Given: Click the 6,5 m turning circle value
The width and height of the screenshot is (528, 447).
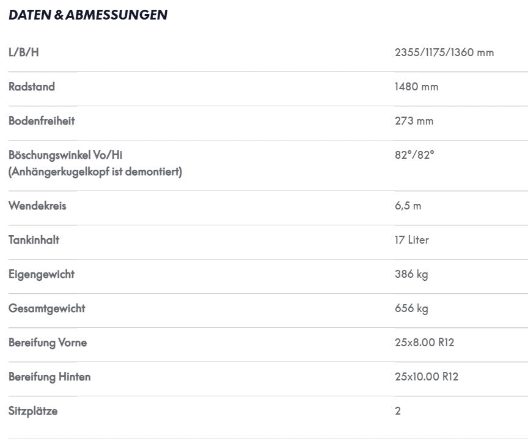Looking at the screenshot, I should pos(408,206).
